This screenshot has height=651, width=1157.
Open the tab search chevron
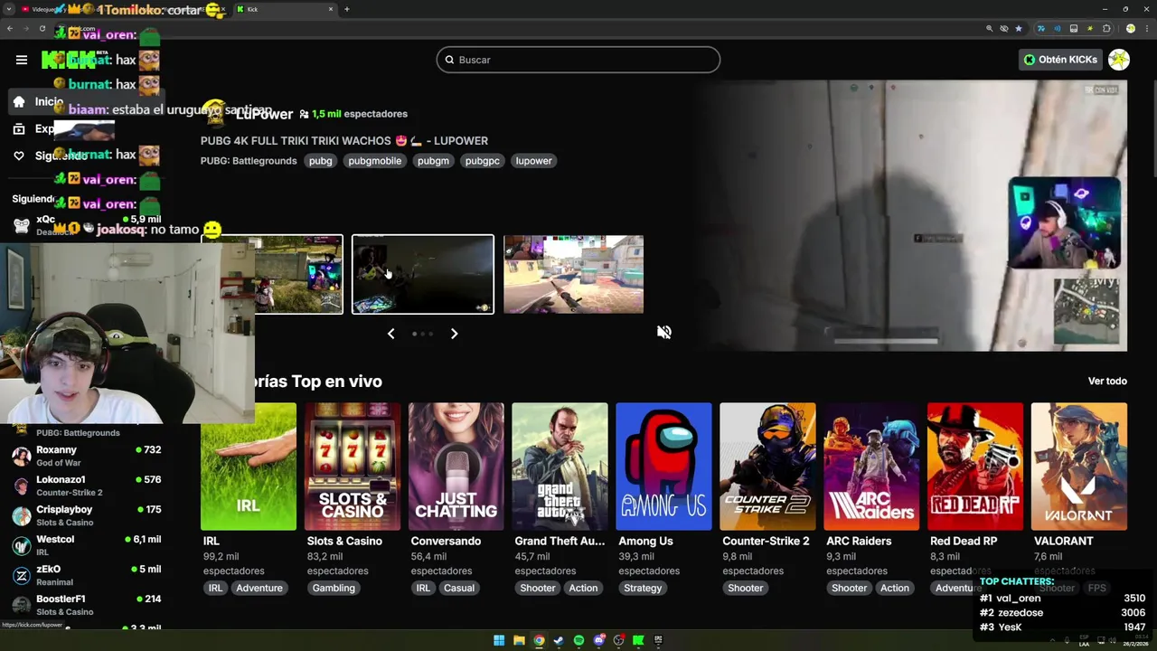pos(9,9)
